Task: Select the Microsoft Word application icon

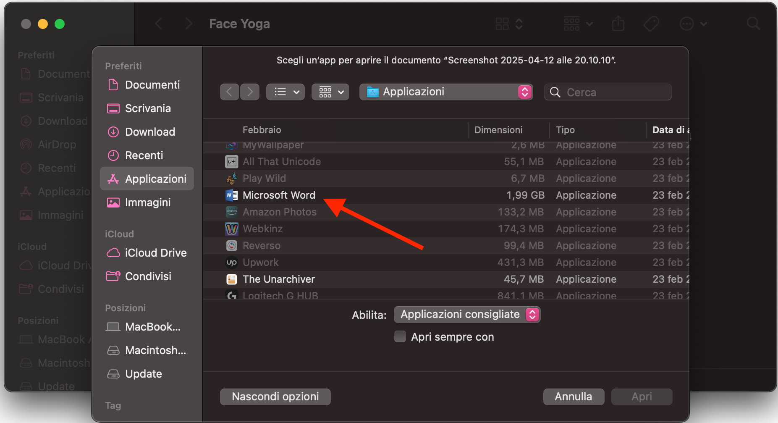Action: (x=231, y=195)
